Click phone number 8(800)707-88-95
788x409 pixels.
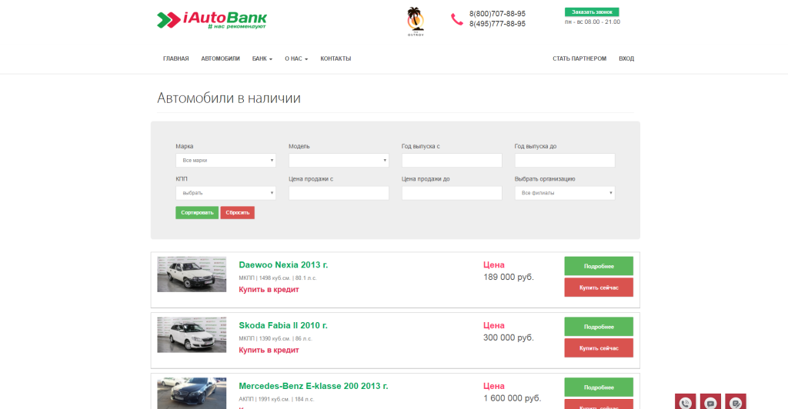pos(497,14)
